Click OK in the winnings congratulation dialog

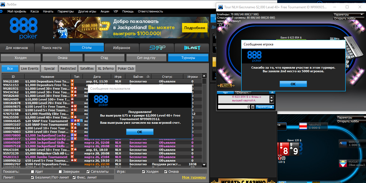[140, 132]
